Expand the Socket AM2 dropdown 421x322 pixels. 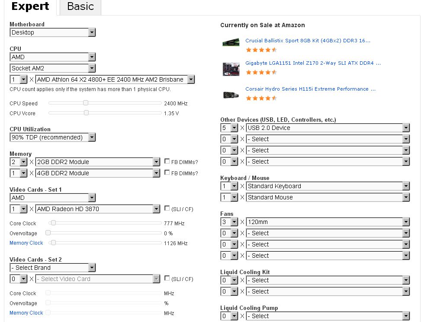[52, 68]
